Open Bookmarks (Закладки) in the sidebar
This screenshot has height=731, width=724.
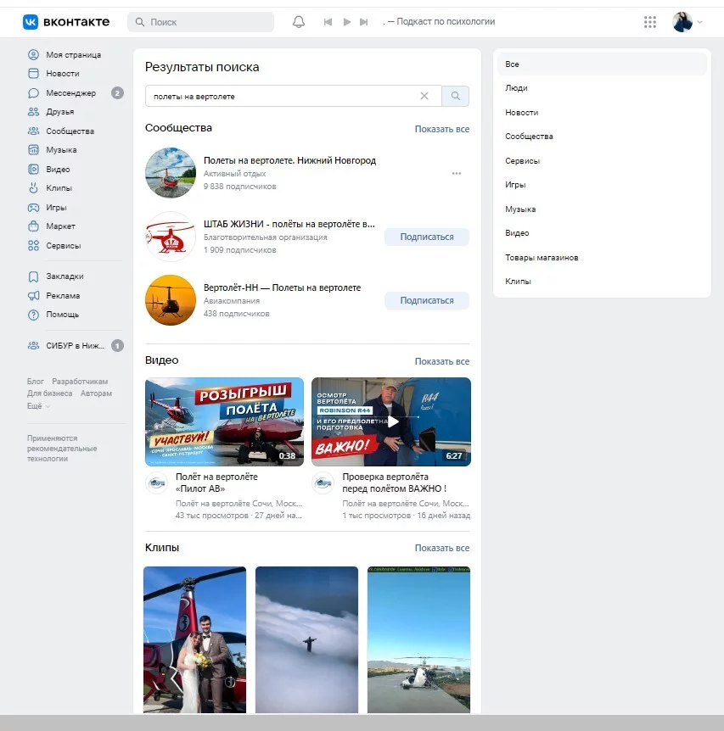pos(65,276)
